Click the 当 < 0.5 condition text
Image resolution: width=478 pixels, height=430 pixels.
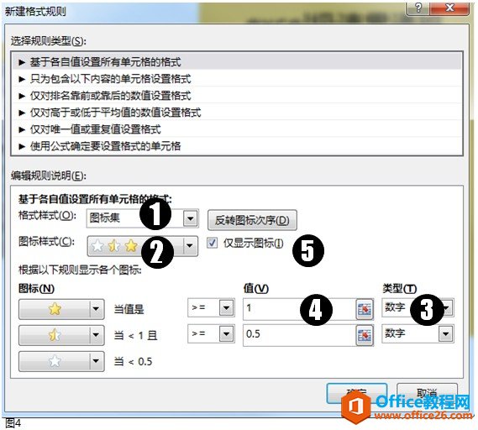point(133,362)
